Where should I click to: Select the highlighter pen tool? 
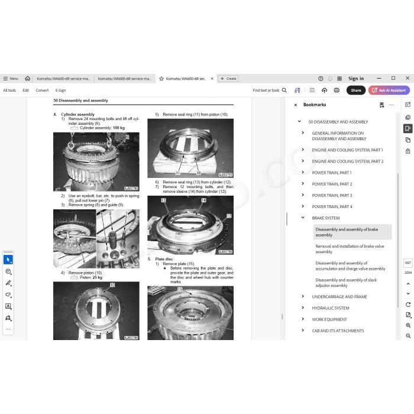[x=8, y=283]
